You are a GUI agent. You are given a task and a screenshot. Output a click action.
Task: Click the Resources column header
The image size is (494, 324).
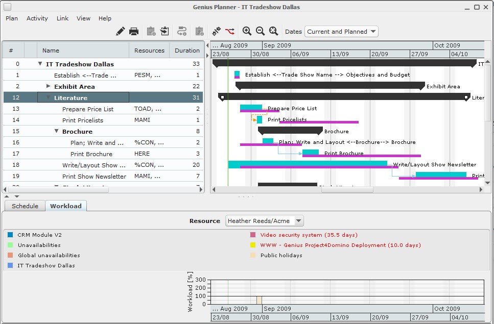[149, 51]
